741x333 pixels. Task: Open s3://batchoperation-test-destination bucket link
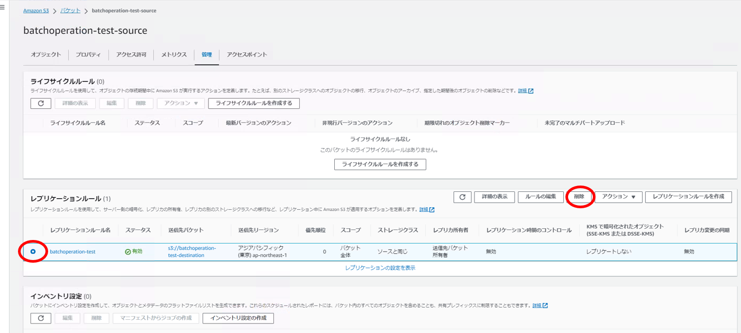coord(191,252)
